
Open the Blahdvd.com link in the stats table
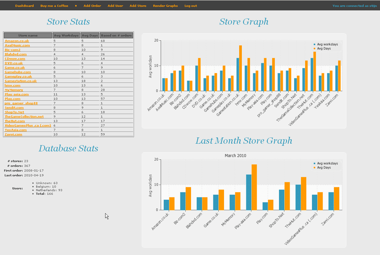pyautogui.click(x=16, y=54)
